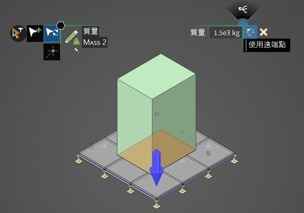Toggle the use remote point button
The height and width of the screenshot is (213, 304).
click(250, 32)
